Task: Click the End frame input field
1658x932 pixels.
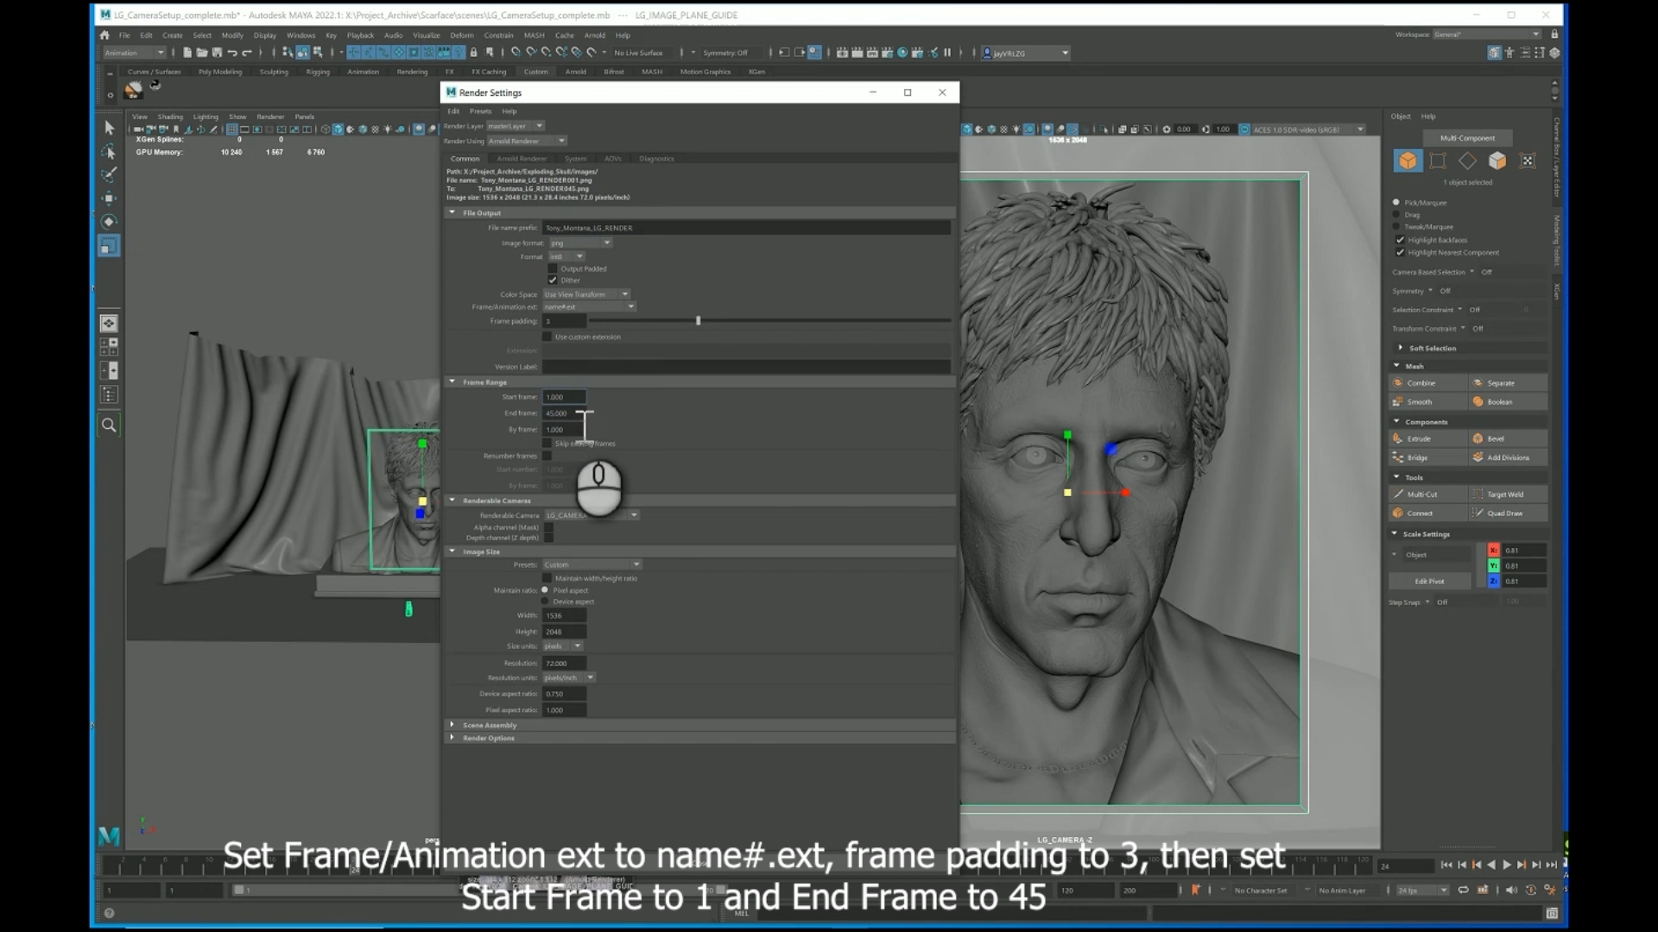Action: [x=564, y=413]
